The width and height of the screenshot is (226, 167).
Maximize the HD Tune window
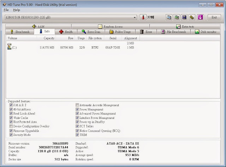211,5
